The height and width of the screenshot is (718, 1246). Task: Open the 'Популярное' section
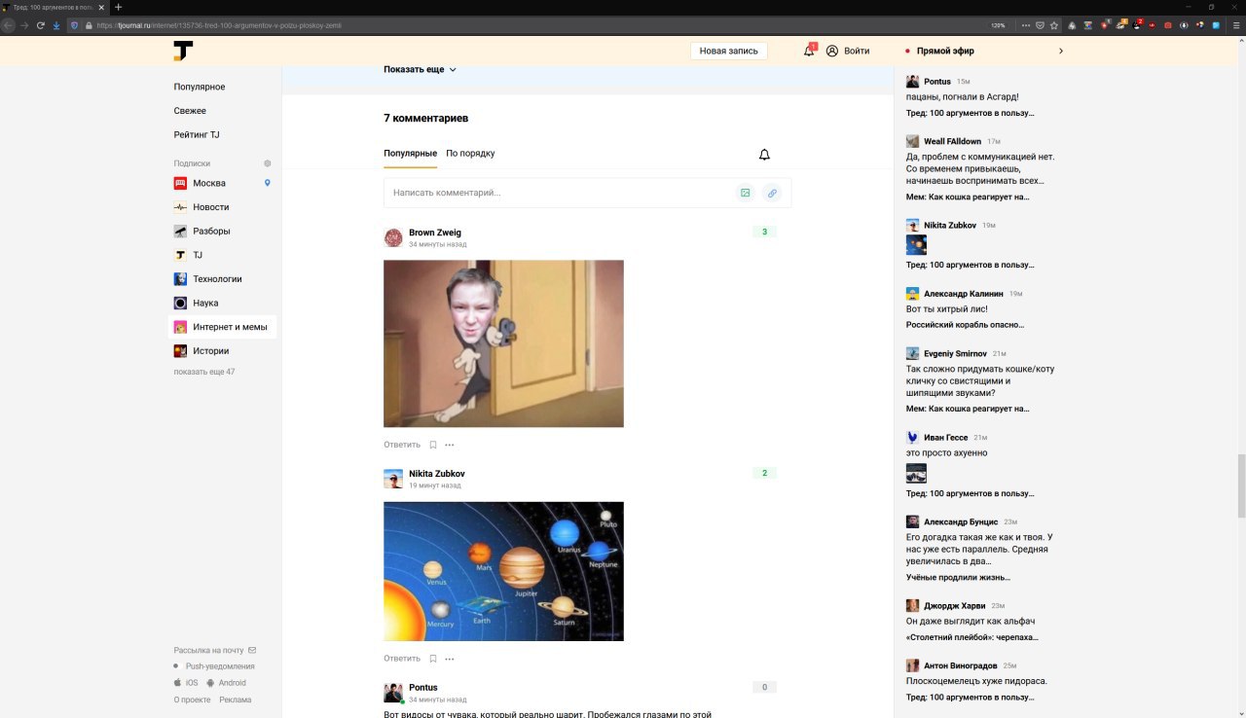(x=200, y=87)
